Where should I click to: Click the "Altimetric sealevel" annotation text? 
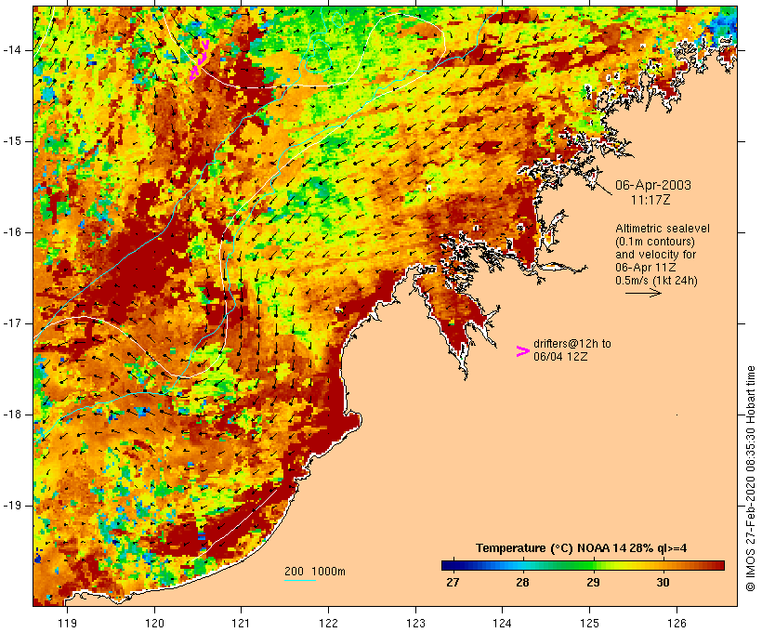663,229
